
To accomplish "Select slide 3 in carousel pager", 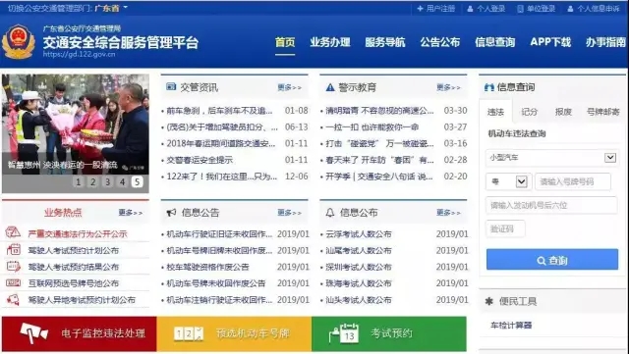I will 107,181.
